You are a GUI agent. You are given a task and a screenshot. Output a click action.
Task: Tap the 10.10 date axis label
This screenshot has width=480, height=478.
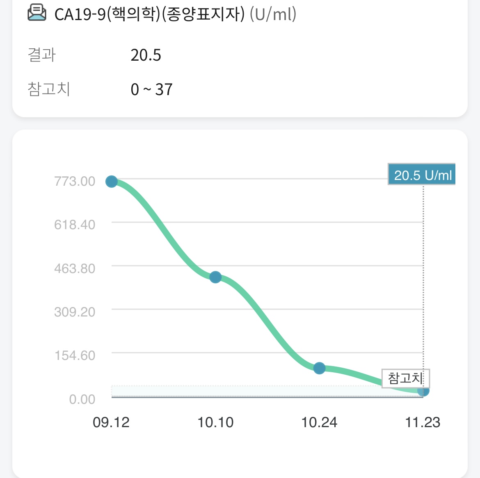(215, 422)
